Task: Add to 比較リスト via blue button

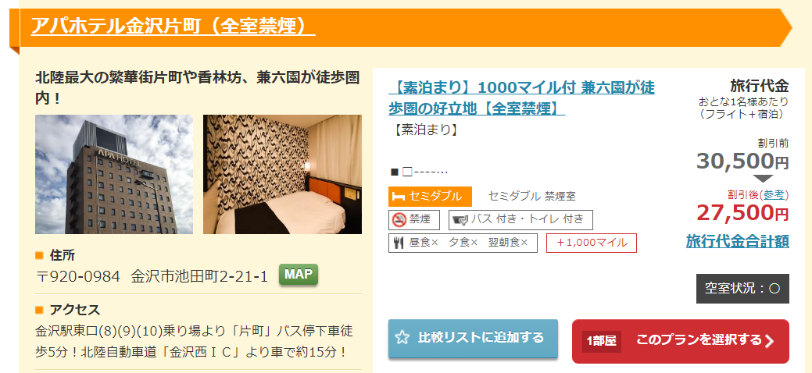Action: [474, 339]
